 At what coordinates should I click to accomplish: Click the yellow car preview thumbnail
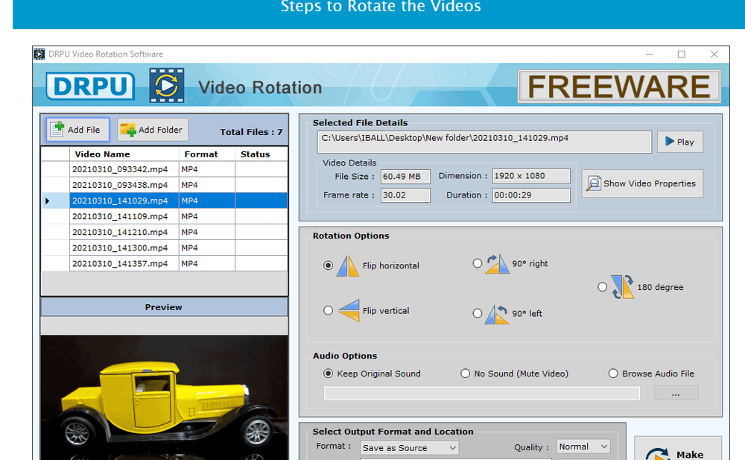164,397
